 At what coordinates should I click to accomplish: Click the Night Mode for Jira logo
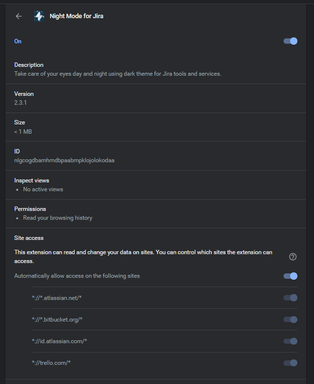(x=39, y=16)
